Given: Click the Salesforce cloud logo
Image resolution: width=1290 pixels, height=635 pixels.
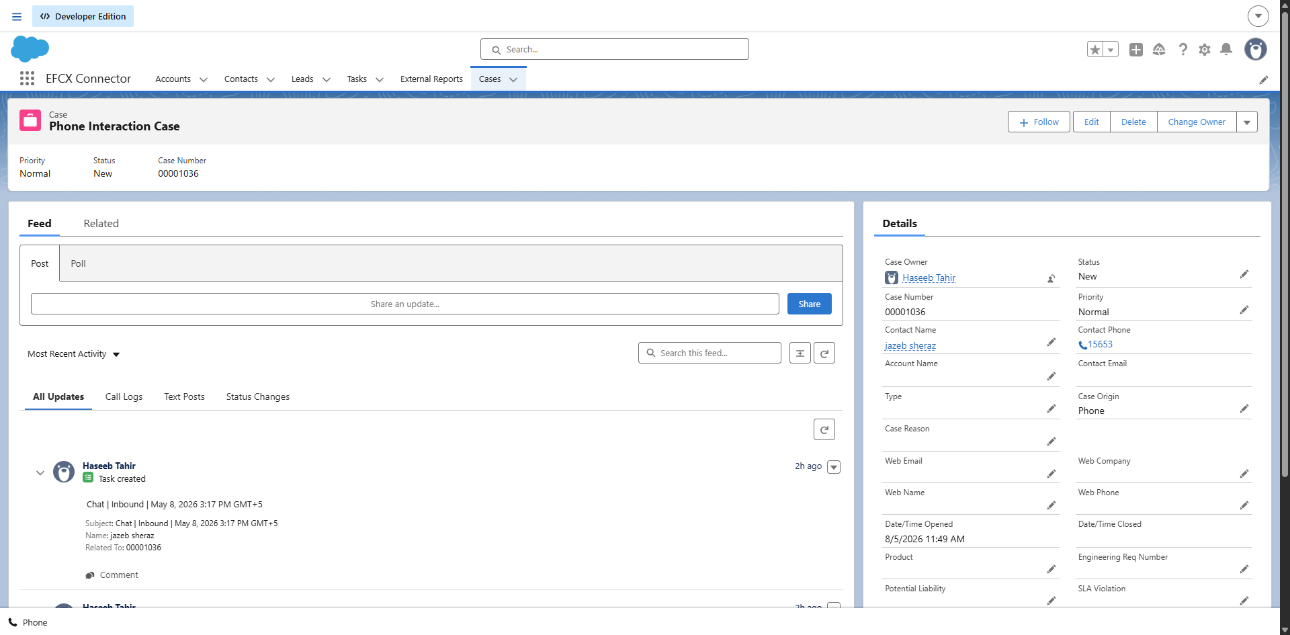Looking at the screenshot, I should coord(30,49).
